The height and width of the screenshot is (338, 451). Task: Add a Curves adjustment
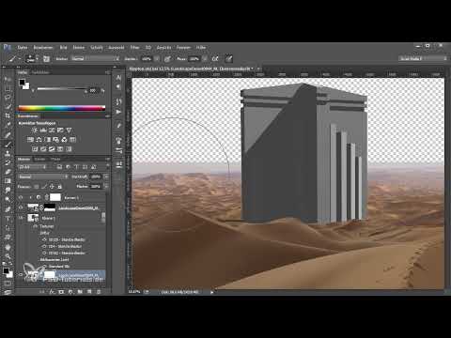(52, 131)
